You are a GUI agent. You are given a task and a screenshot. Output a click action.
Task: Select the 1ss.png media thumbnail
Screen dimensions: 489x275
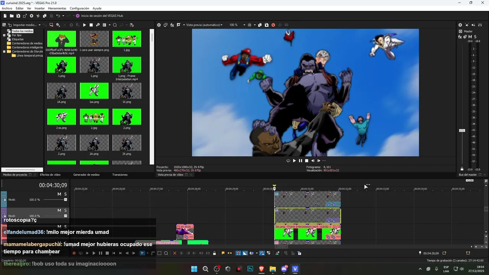point(94,91)
